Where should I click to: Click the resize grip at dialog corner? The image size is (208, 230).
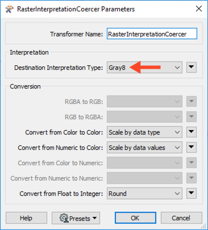click(x=204, y=226)
